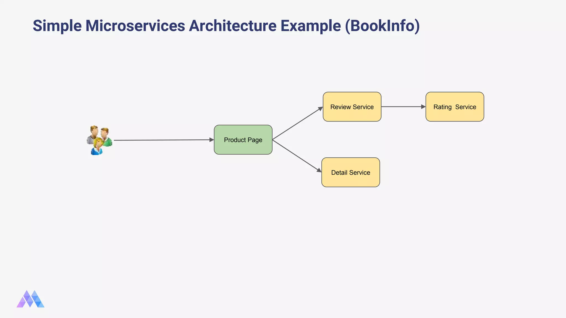
Task: Click the word "Architecture" in the slide title
Action: tap(232, 26)
